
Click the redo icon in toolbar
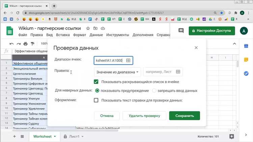[x=19, y=44]
